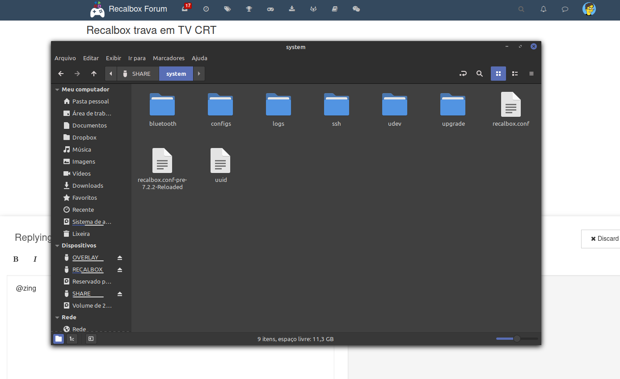Select the logs folder
620x379 pixels.
[x=278, y=110]
